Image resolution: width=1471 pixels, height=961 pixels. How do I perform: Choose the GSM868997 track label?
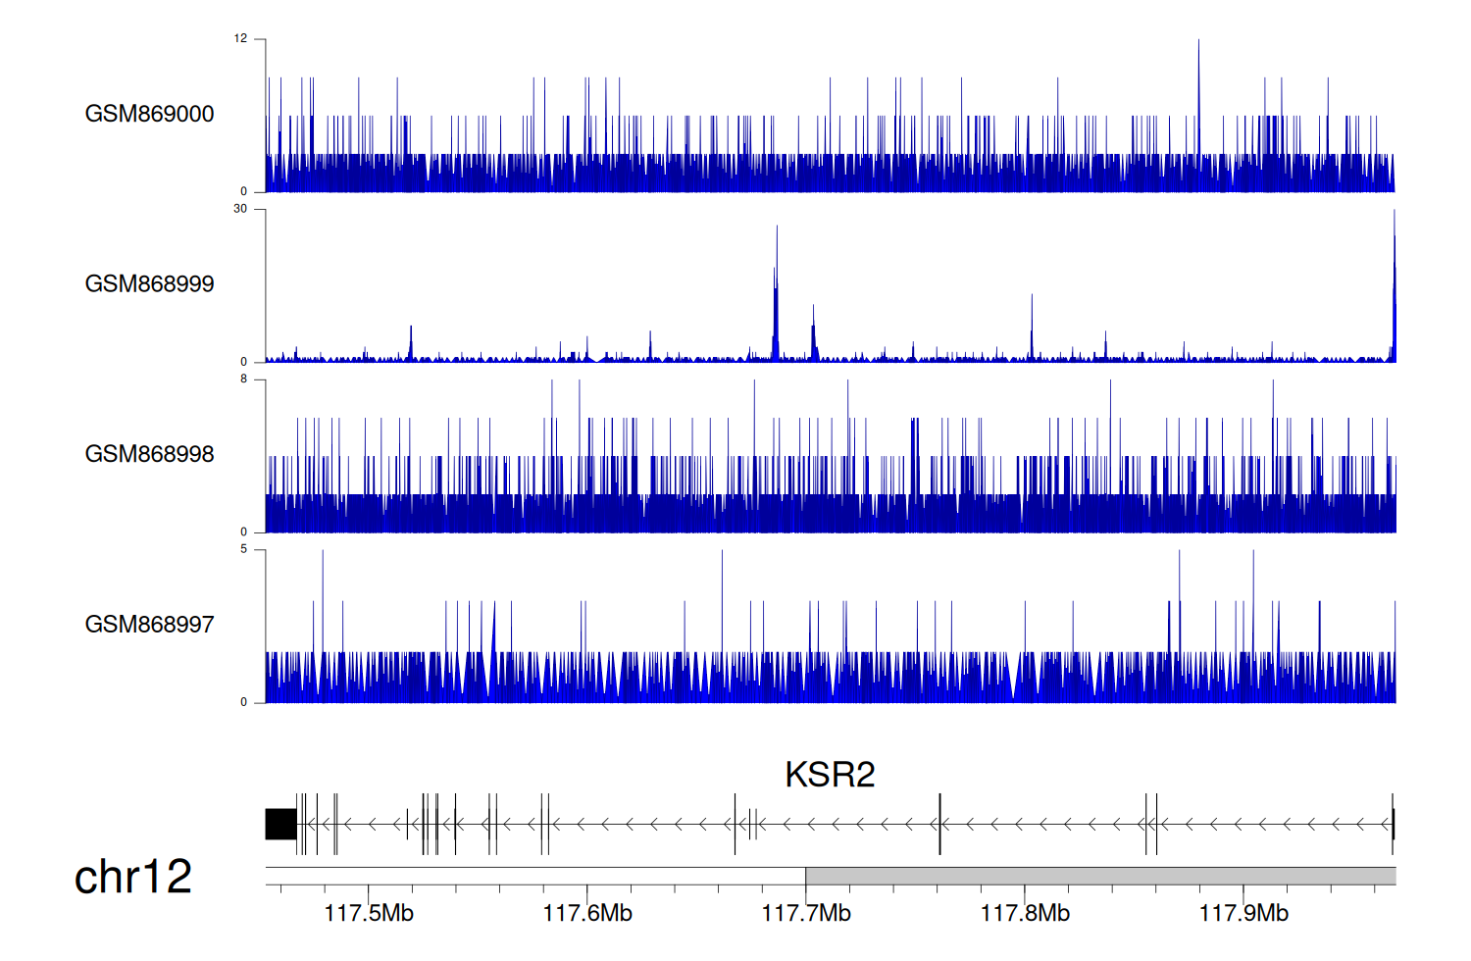[x=149, y=625]
